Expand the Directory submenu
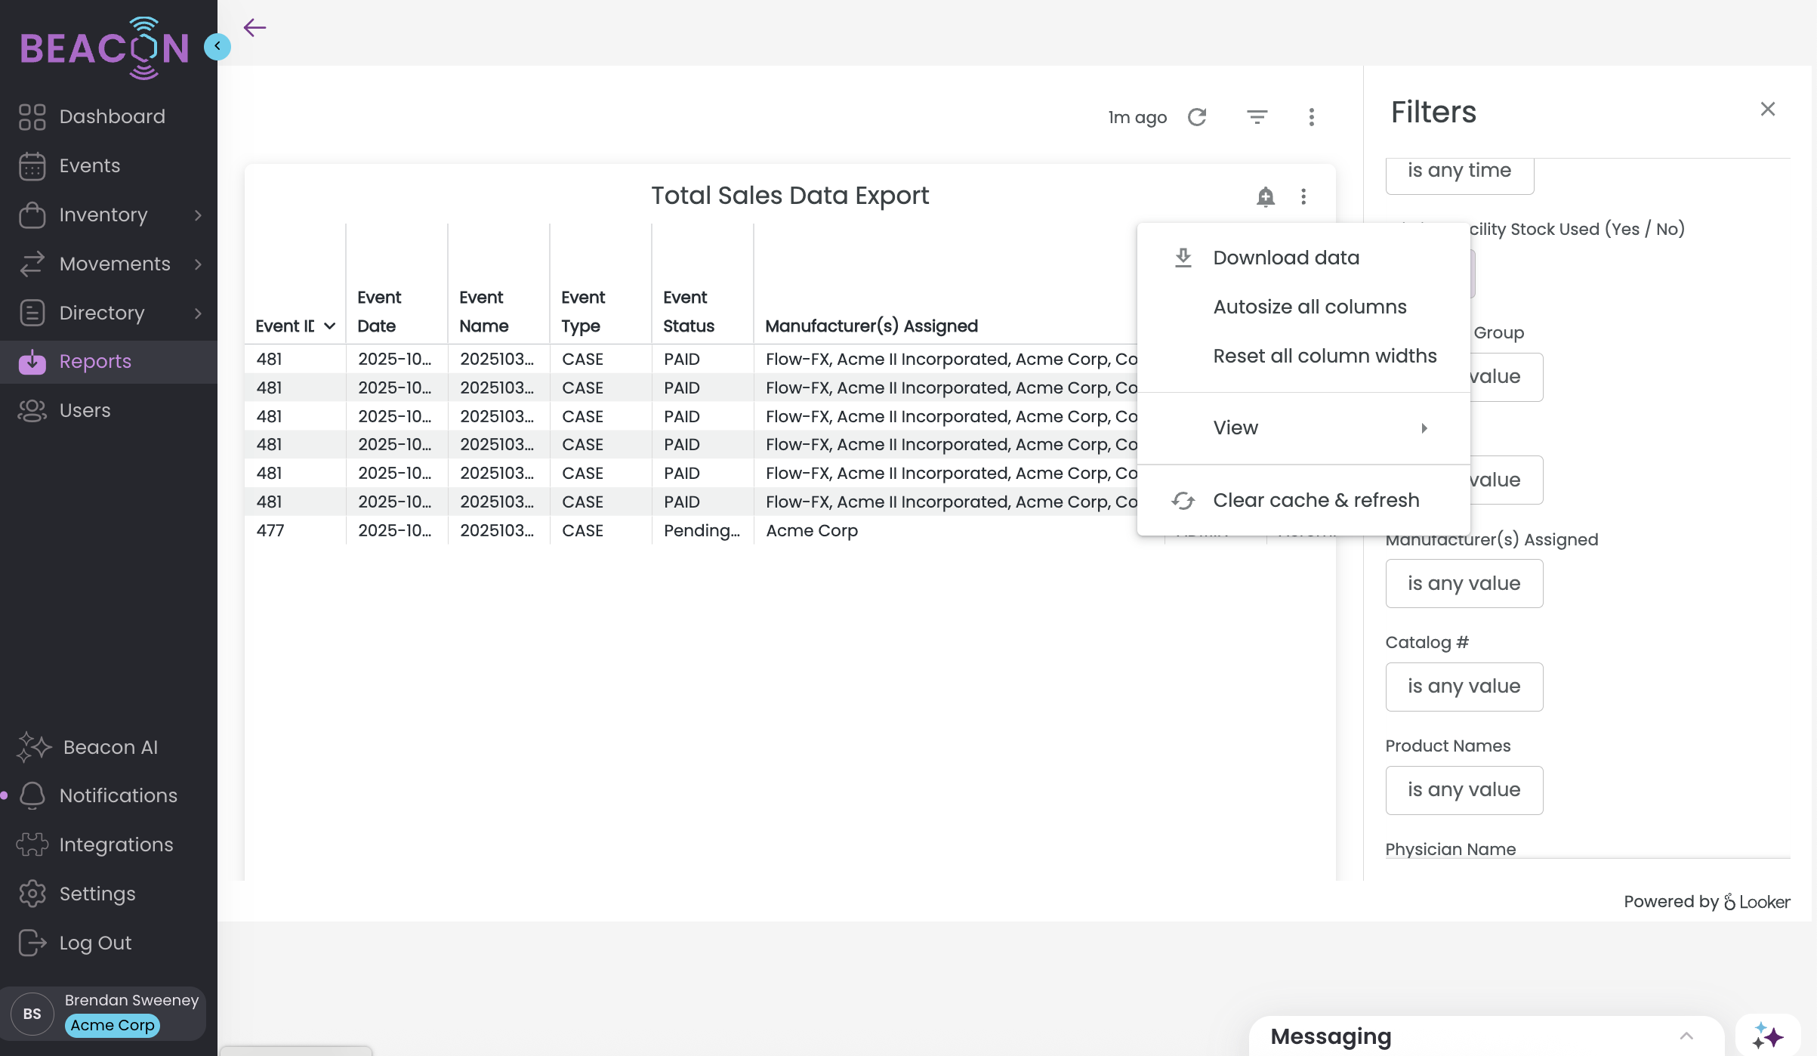This screenshot has width=1817, height=1056. 198,313
